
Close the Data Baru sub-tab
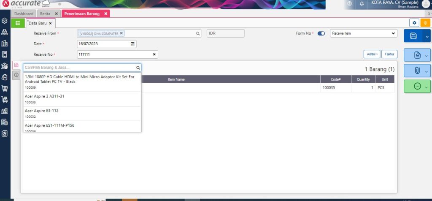(51, 24)
